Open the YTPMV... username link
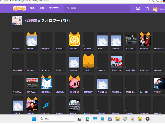The height and width of the screenshot is (124, 165). [x=18, y=92]
